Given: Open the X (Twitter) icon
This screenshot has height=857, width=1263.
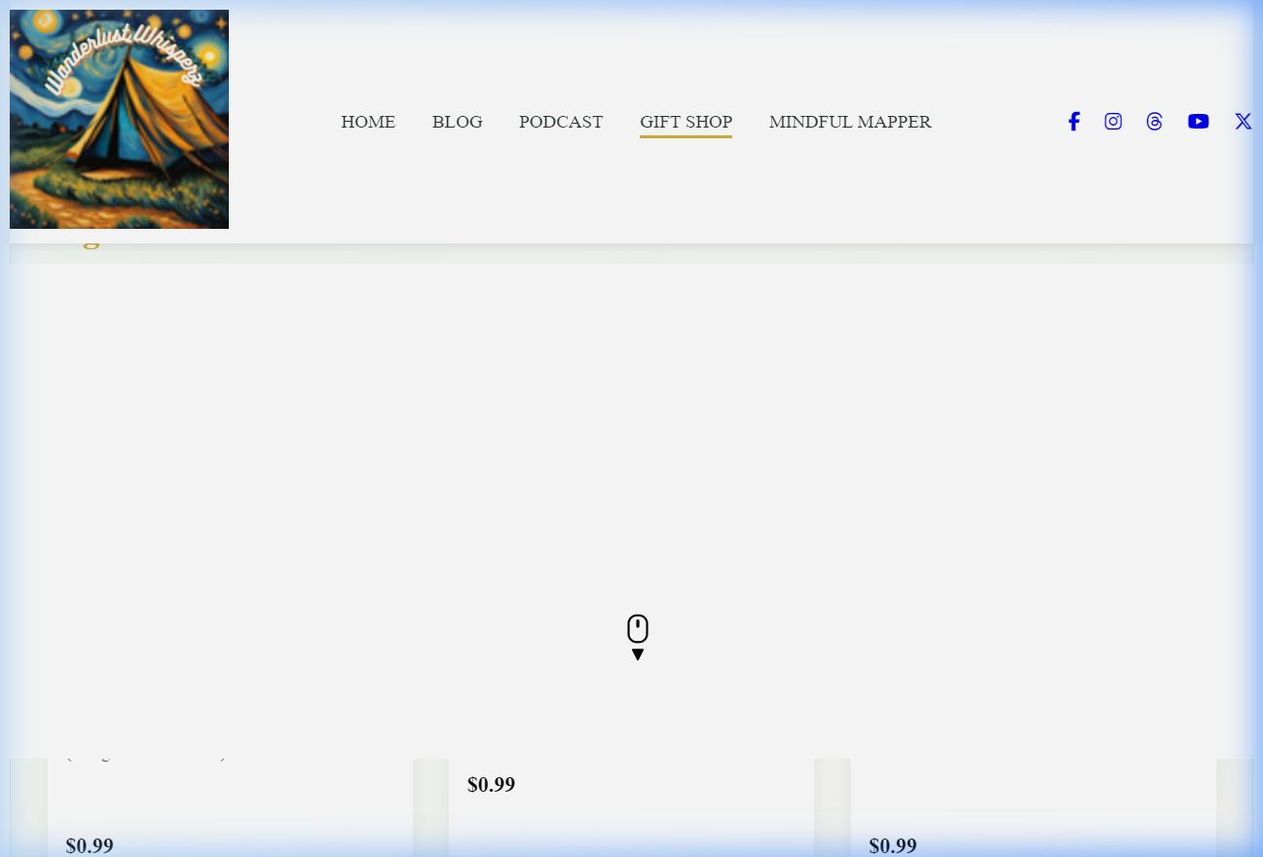Looking at the screenshot, I should 1243,122.
